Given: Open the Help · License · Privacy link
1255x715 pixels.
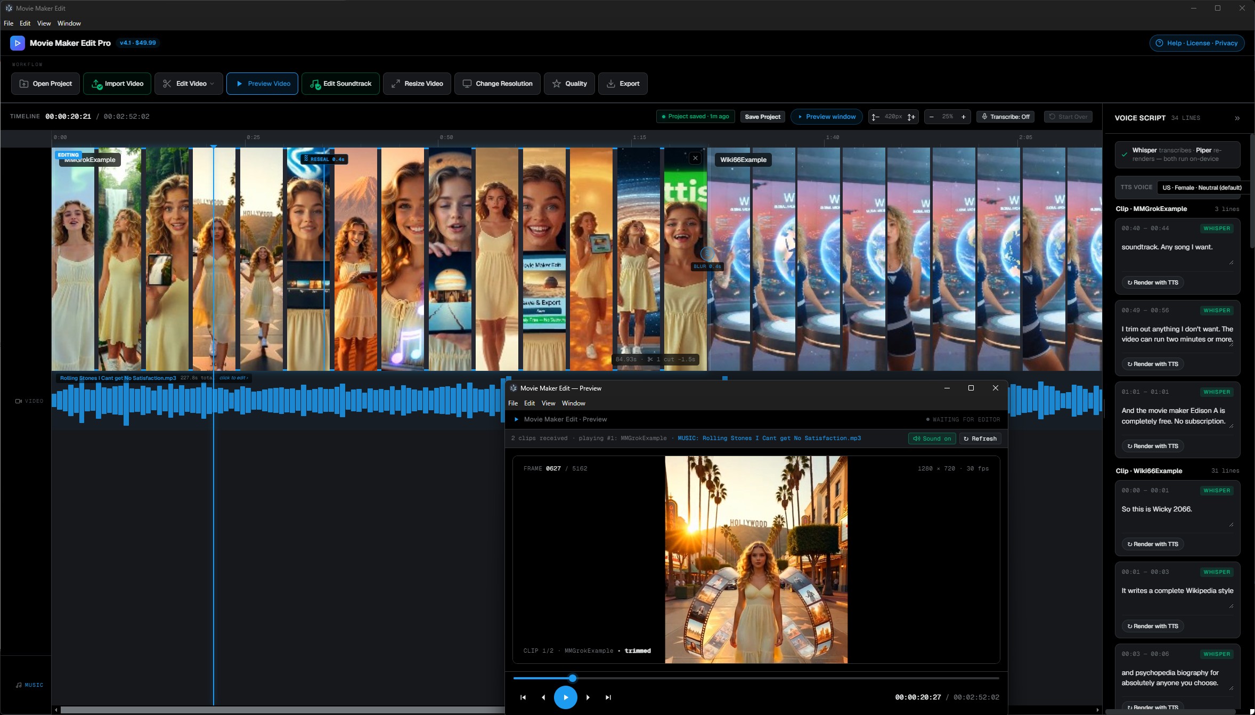Looking at the screenshot, I should [x=1196, y=43].
